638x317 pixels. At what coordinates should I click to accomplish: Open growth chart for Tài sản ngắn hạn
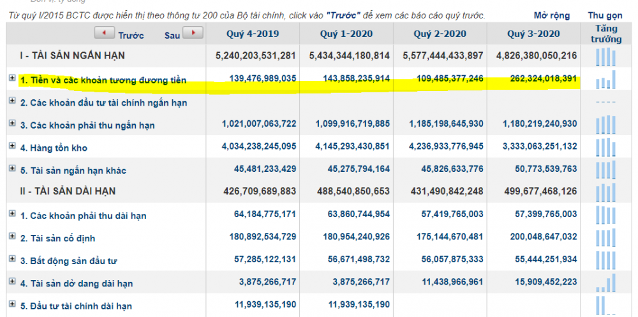click(606, 57)
